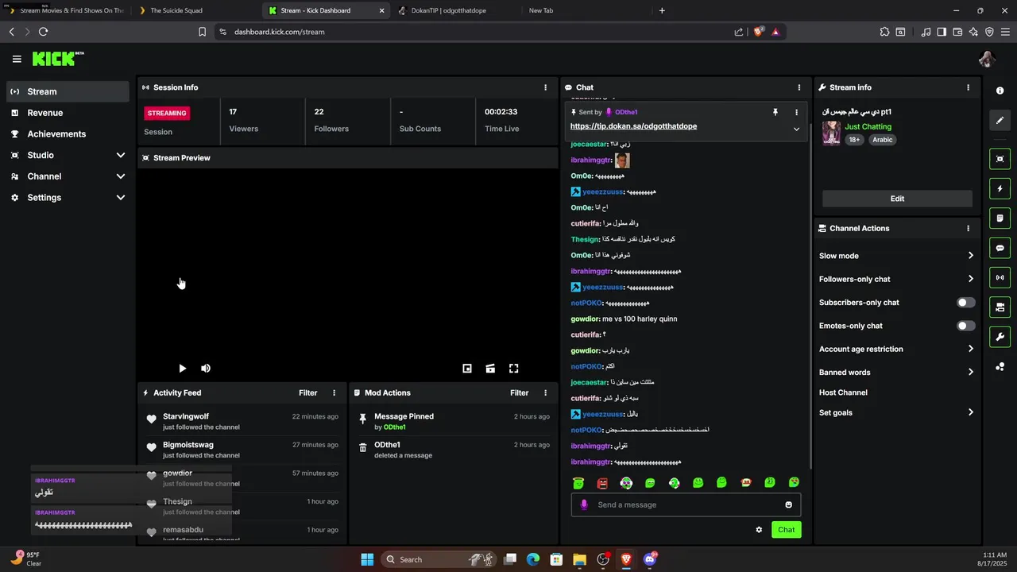Click the focus frame icon in right sidebar
Image resolution: width=1017 pixels, height=572 pixels.
pos(1000,159)
